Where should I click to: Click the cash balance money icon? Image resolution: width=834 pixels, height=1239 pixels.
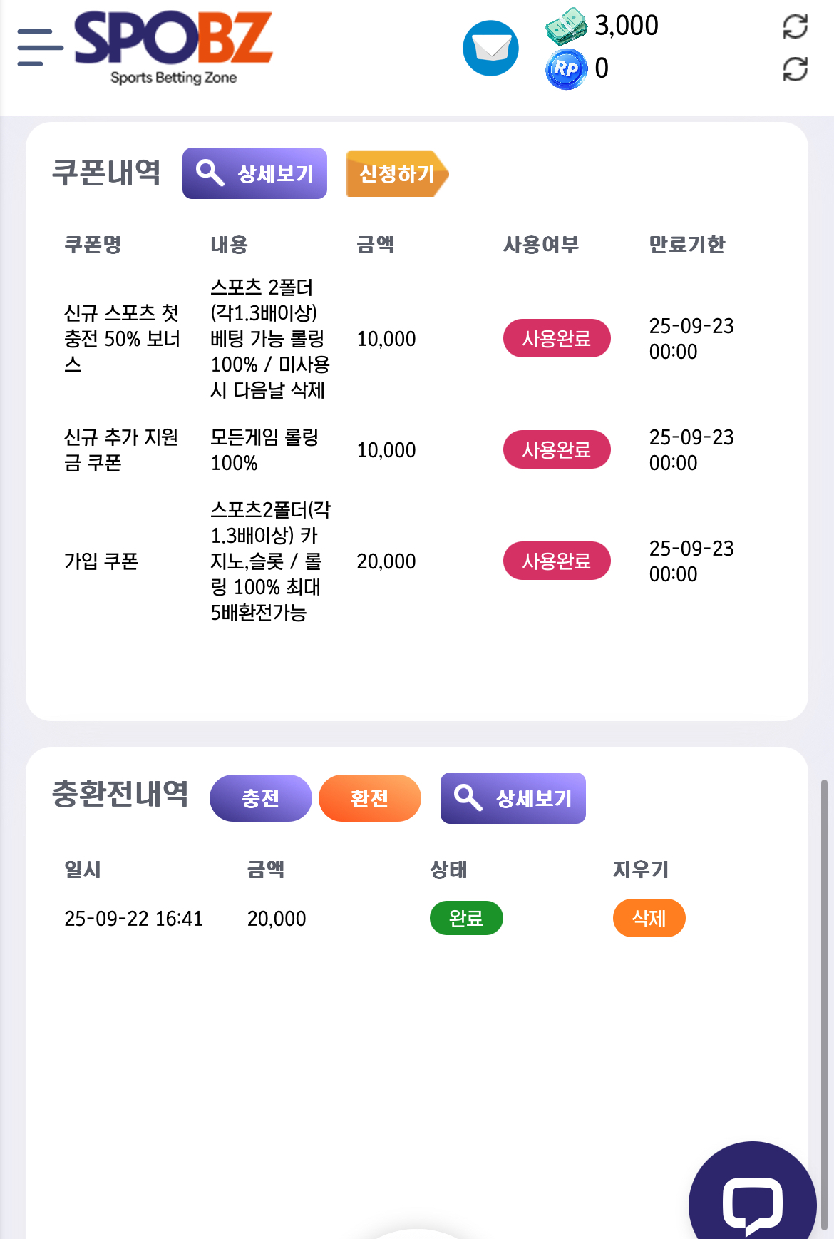tap(566, 26)
